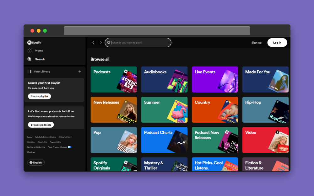Click the 'Browse all' heading
The width and height of the screenshot is (314, 196).
100,59
